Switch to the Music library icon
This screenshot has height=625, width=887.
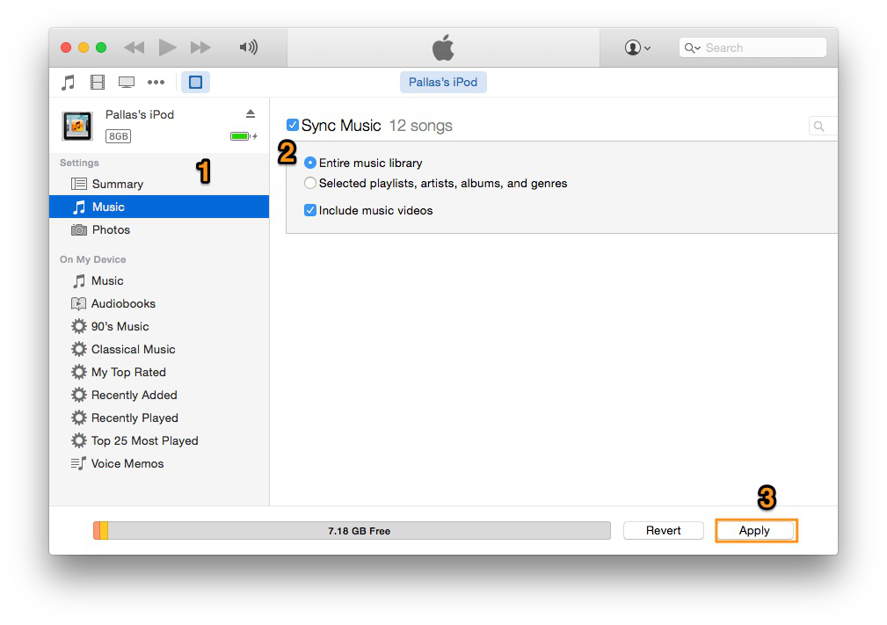click(x=68, y=83)
